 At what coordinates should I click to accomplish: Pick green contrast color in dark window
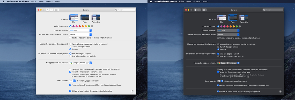pyautogui.click(x=237, y=27)
